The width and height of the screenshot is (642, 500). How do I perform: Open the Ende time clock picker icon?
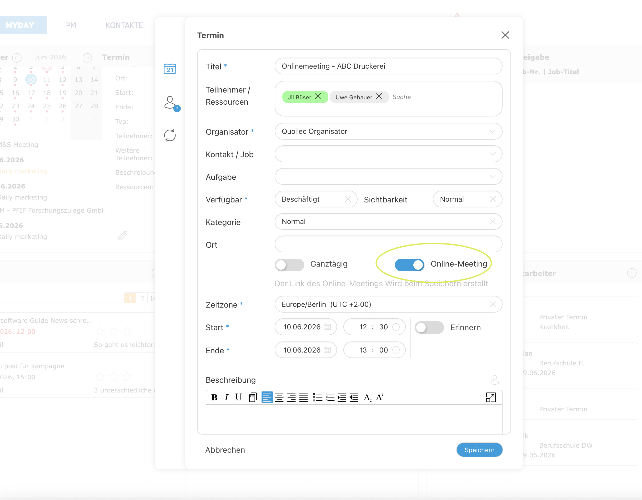(x=396, y=350)
